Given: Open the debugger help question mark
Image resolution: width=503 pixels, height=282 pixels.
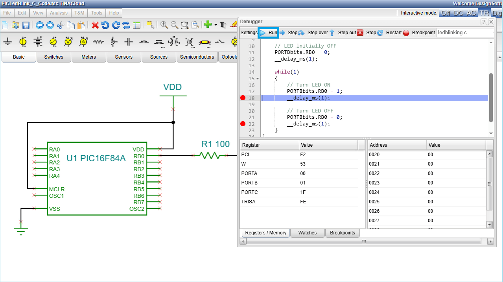Looking at the screenshot, I should point(484,22).
